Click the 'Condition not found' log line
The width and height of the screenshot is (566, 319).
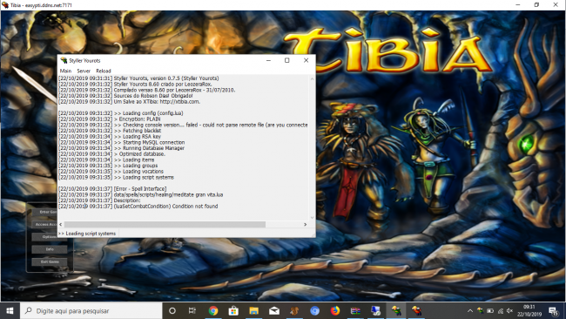(x=138, y=207)
